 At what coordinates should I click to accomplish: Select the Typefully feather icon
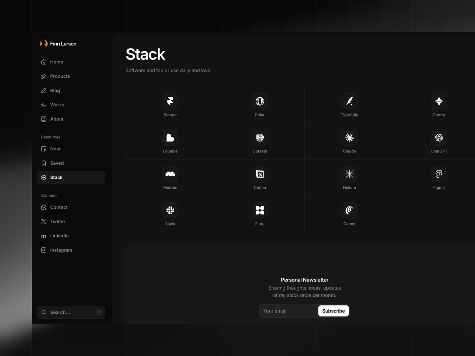(x=349, y=101)
